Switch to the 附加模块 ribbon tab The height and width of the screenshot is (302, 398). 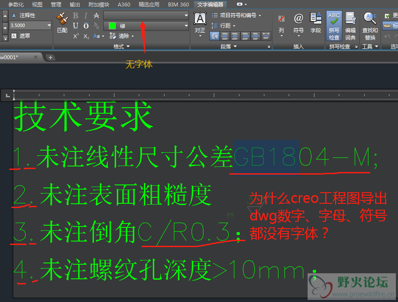99,5
